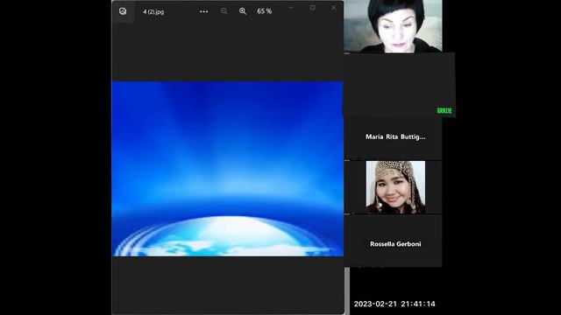This screenshot has width=561, height=315.
Task: Select the Rossella Gerboni participant tile
Action: coord(393,241)
